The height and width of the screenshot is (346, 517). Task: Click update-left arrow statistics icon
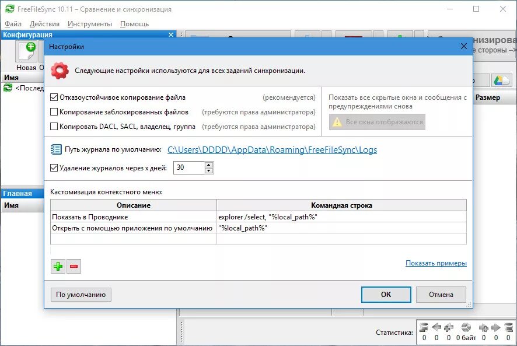coord(436,327)
